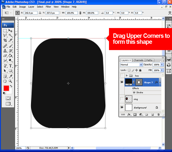The image size is (172, 152).
Task: Open the Layer menu
Action: [x=31, y=7]
